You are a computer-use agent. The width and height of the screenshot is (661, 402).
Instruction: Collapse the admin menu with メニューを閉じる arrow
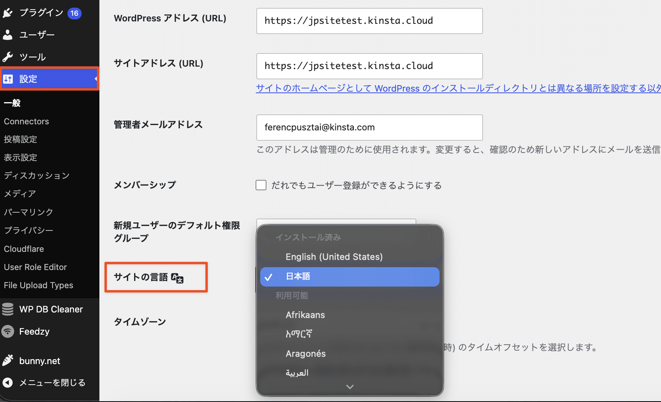click(8, 383)
